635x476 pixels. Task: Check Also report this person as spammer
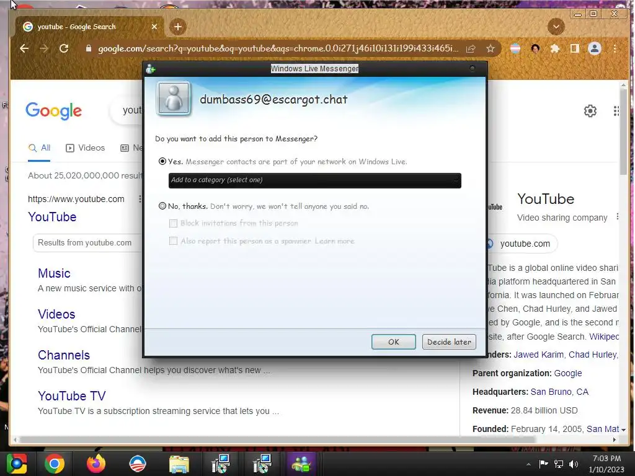tap(174, 241)
